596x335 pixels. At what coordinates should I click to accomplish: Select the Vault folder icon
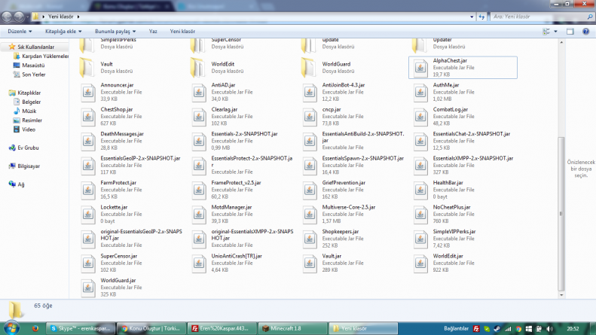click(x=87, y=68)
